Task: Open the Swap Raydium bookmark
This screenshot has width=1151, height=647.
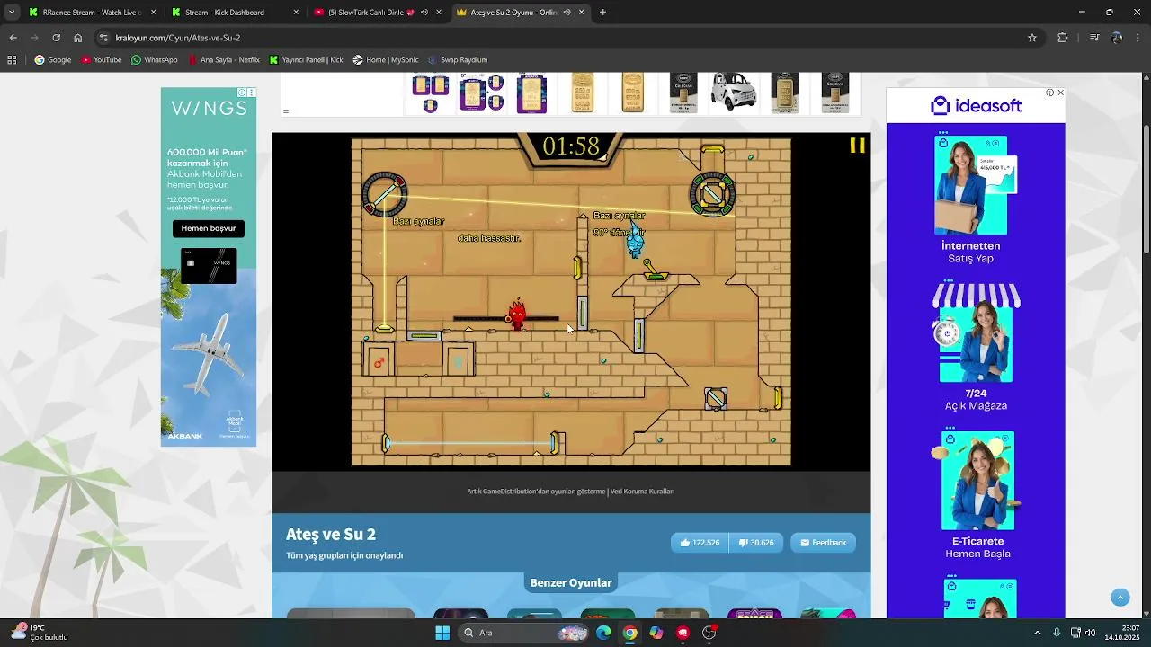Action: pyautogui.click(x=458, y=60)
